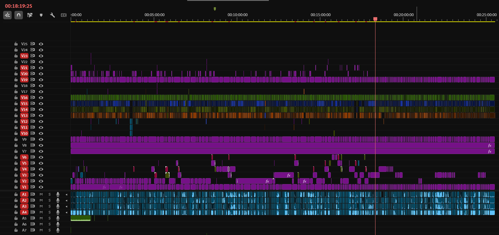Select the green clip on track A5
This screenshot has height=235, width=499.
81,218
